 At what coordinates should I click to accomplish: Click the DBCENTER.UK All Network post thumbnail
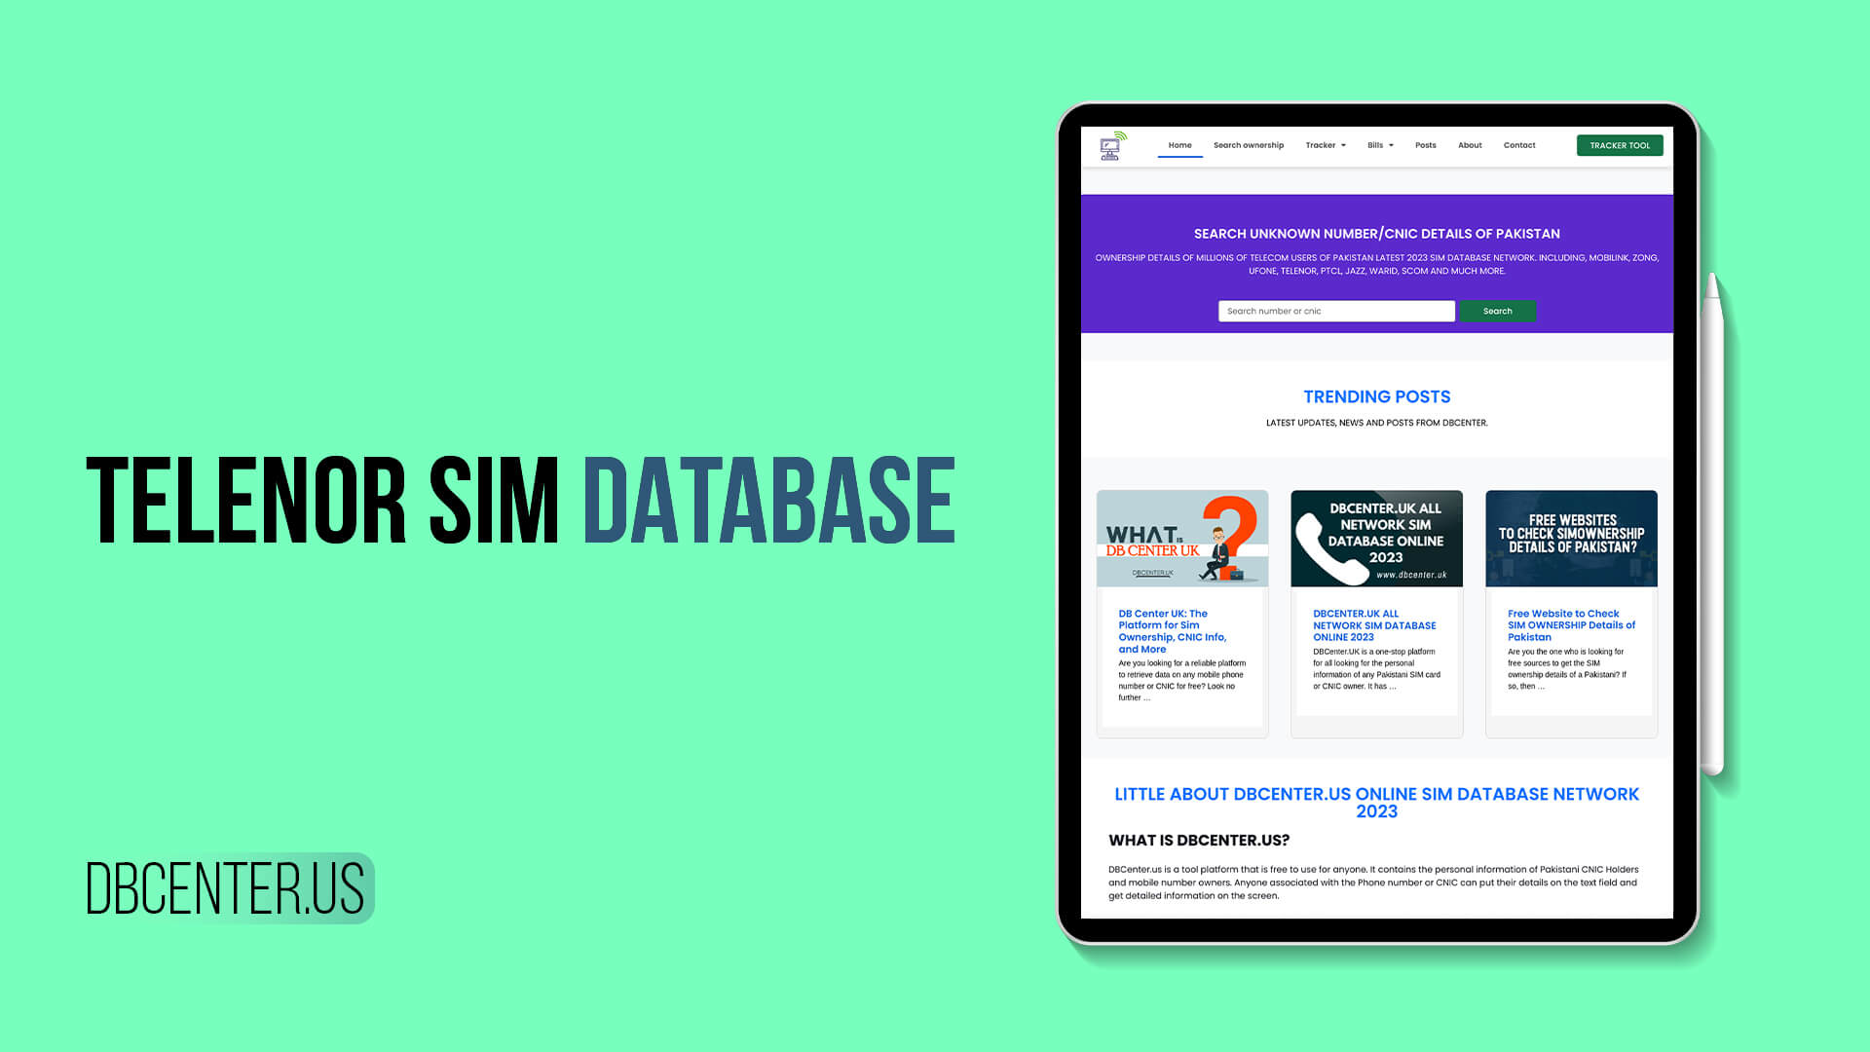coord(1375,539)
